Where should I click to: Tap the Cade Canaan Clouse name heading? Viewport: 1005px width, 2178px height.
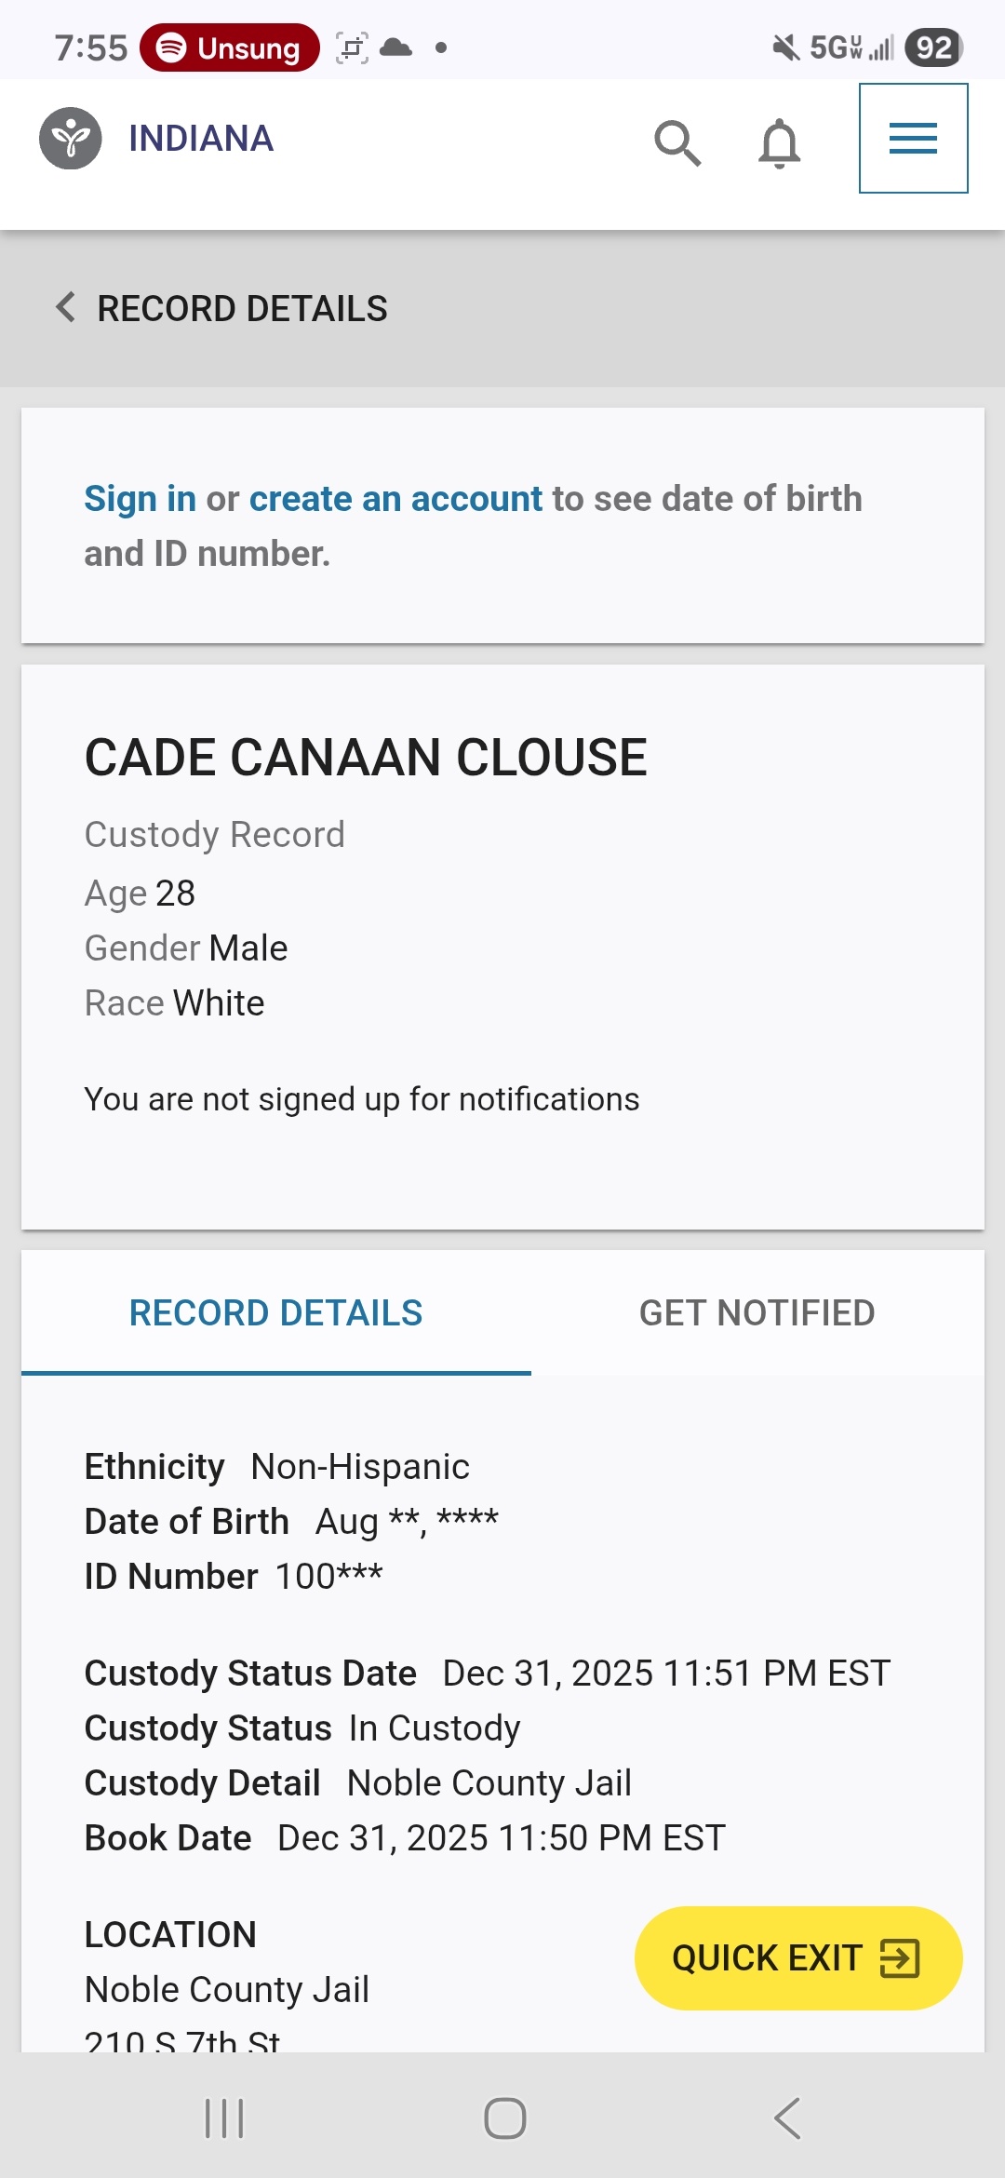(366, 757)
